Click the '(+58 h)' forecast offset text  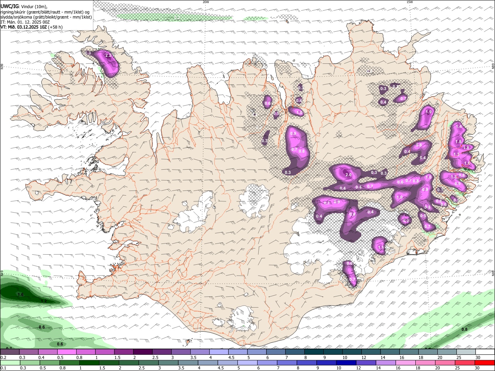point(55,27)
